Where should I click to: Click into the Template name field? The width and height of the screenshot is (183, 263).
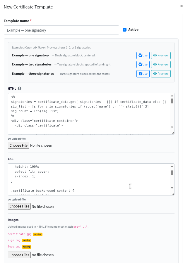(61, 30)
